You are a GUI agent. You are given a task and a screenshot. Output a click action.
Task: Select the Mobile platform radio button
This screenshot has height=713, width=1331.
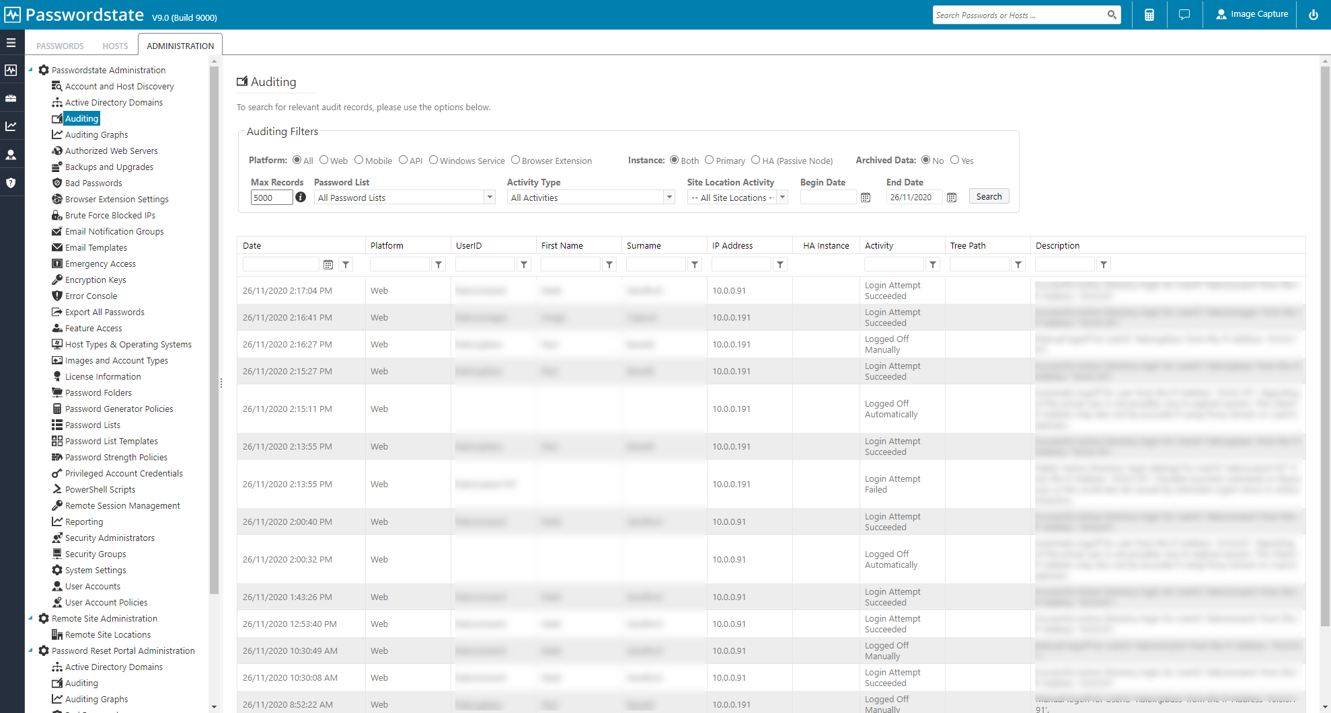click(x=358, y=160)
